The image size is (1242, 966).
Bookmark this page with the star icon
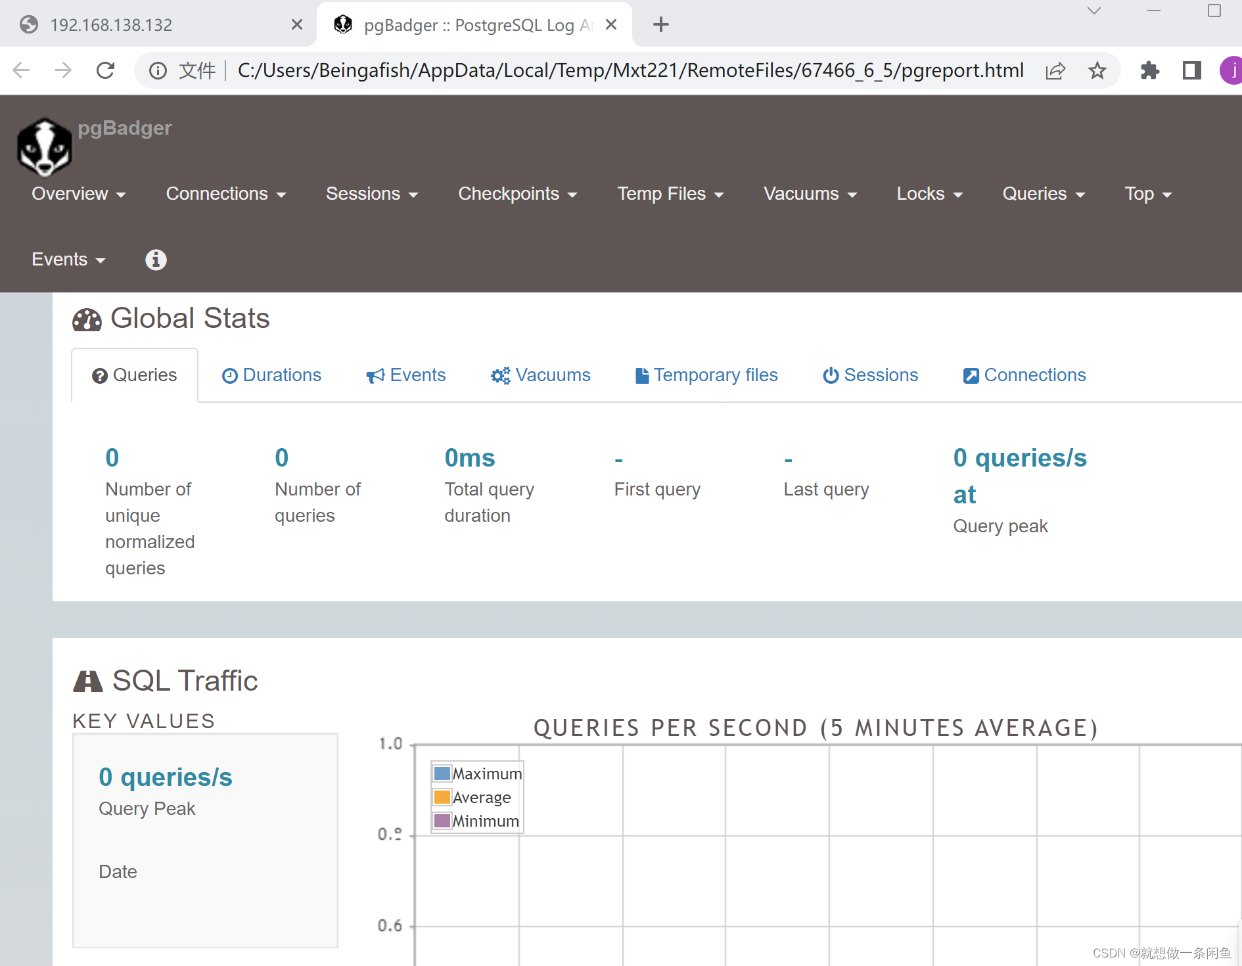[x=1097, y=70]
